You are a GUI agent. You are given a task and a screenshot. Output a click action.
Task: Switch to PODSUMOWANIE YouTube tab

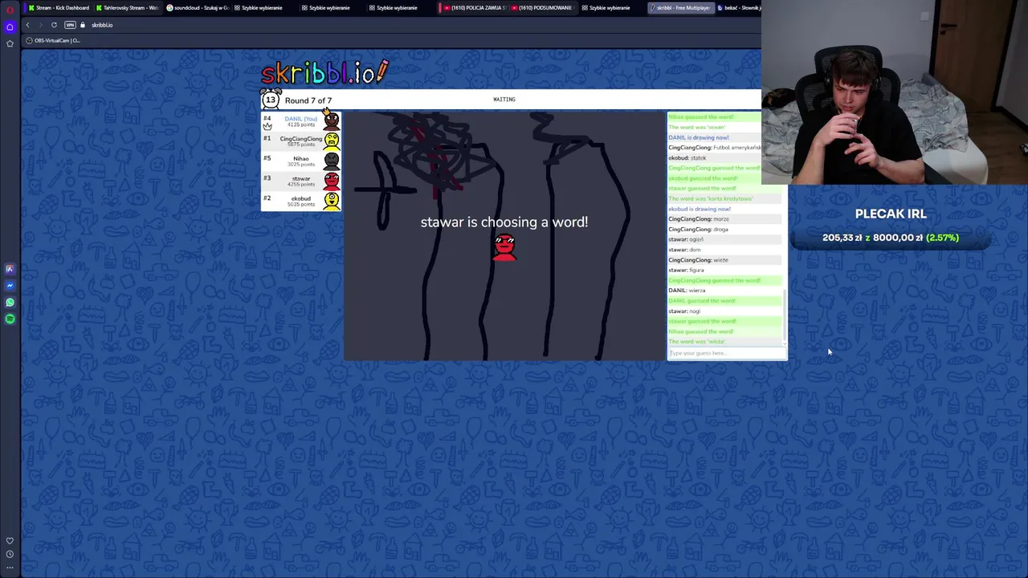[x=542, y=8]
